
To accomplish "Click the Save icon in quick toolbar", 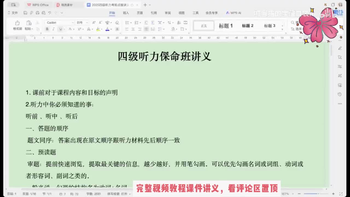I will 25,13.
